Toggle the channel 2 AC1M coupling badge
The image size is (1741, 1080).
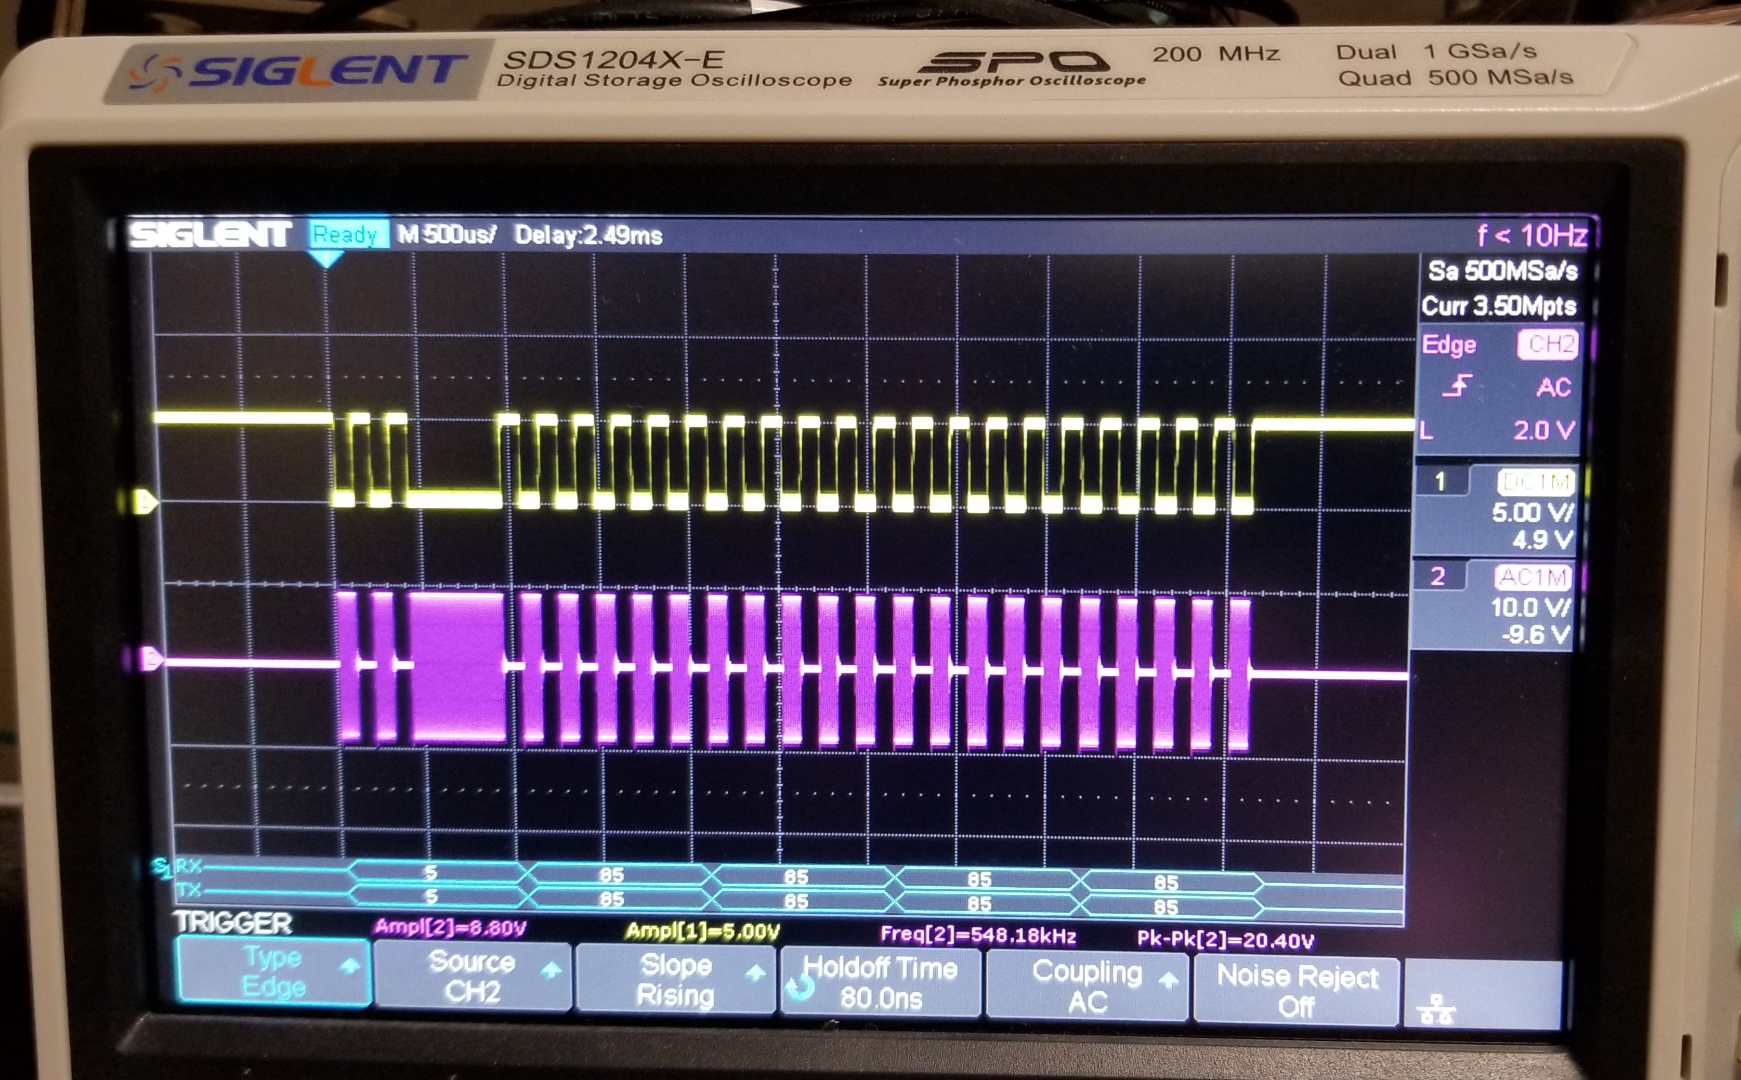1533,577
